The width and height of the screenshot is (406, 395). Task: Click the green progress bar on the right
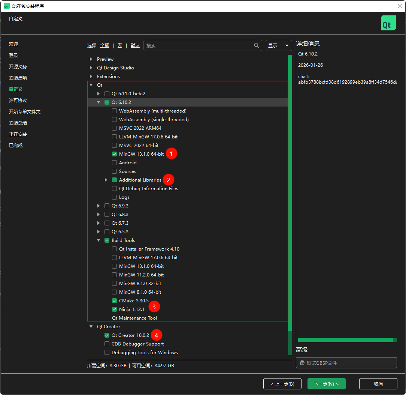click(346, 340)
